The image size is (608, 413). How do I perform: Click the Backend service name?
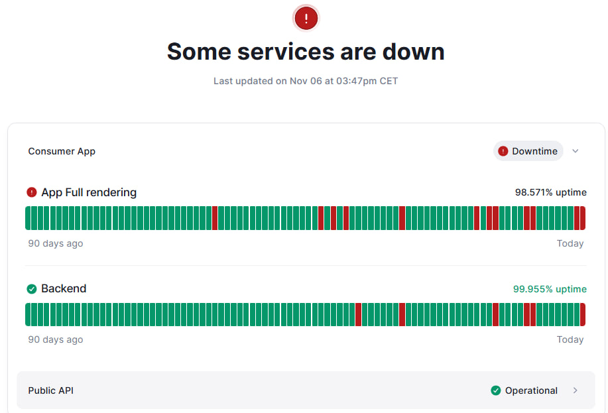click(64, 288)
